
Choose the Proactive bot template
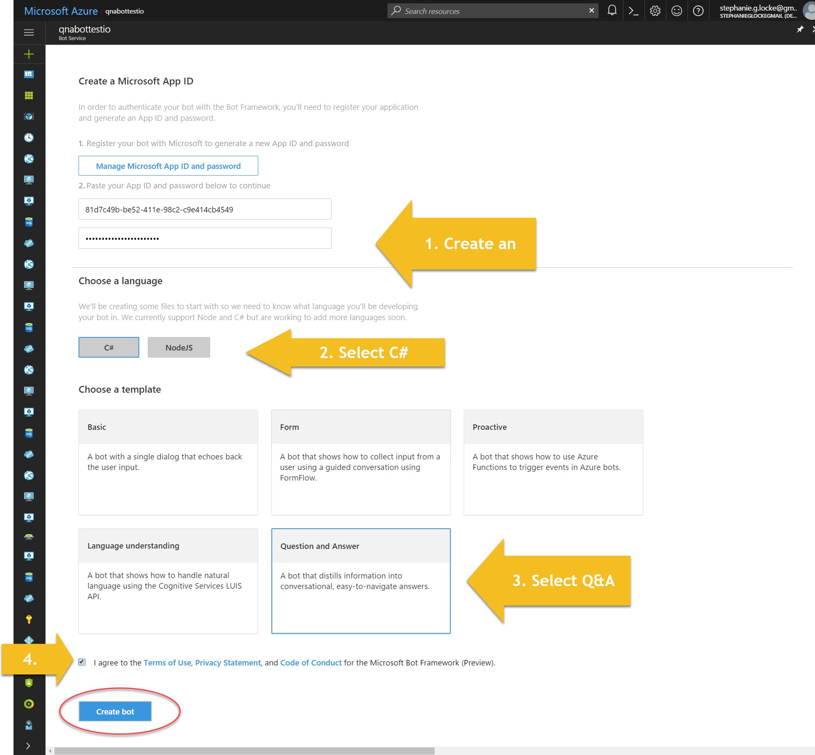coord(553,462)
